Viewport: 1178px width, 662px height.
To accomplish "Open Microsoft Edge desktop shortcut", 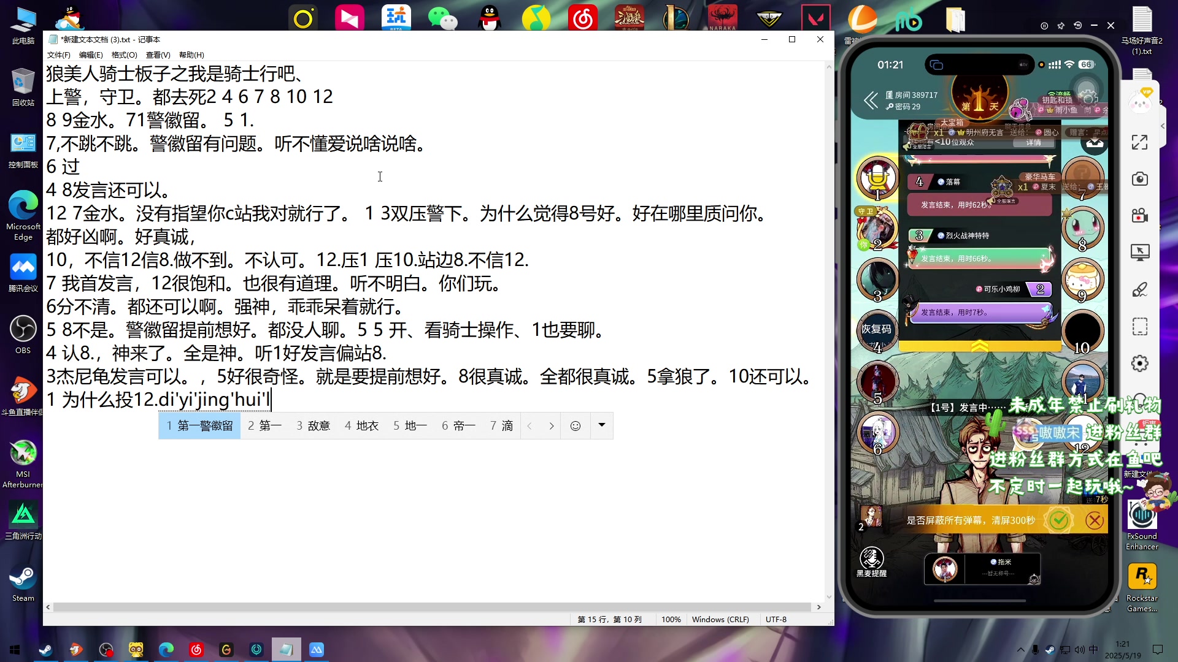I will coord(23,216).
